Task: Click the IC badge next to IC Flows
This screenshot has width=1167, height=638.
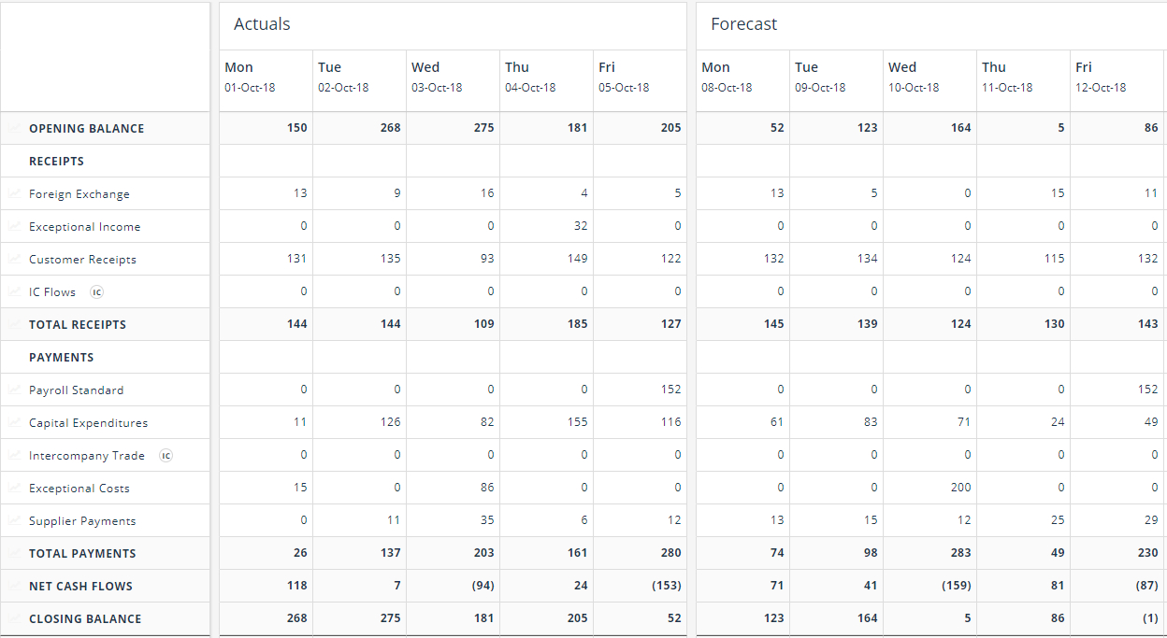Action: point(96,292)
